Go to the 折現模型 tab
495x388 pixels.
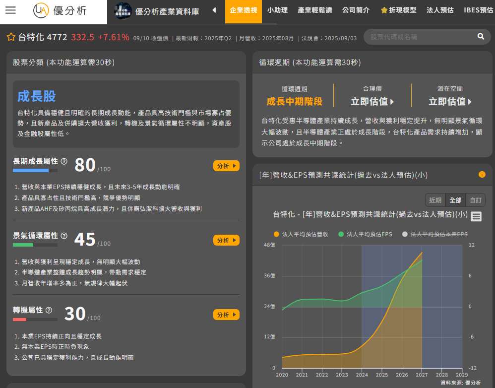coord(398,10)
